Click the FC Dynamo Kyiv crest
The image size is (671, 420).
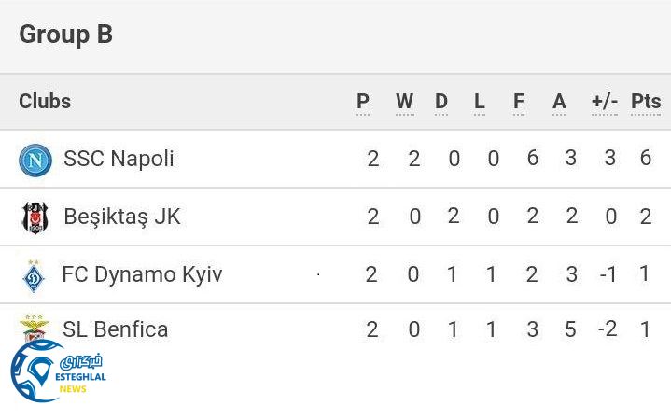pyautogui.click(x=34, y=275)
